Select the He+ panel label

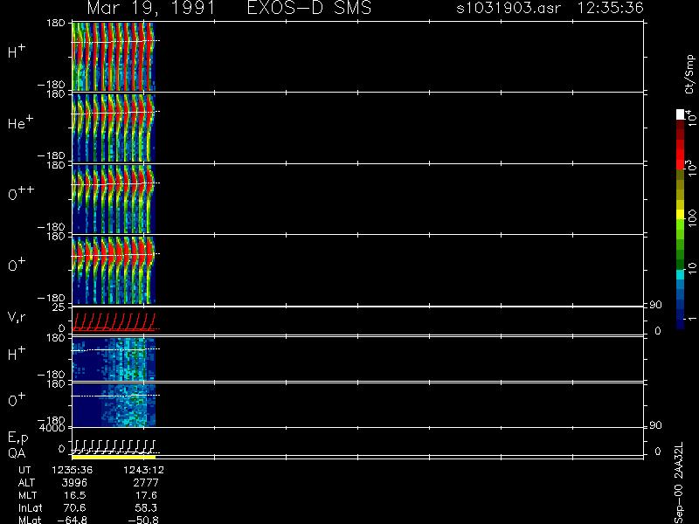[x=20, y=122]
